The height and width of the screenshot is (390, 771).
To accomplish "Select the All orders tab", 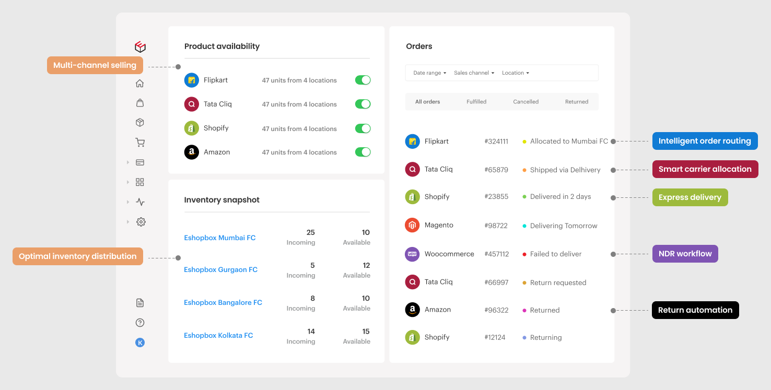I will (428, 102).
